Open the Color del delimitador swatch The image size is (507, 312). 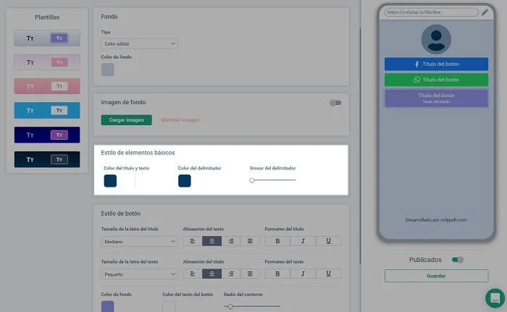[185, 181]
